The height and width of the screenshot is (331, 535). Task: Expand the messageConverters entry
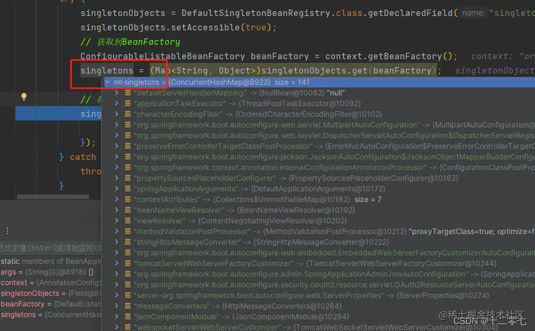point(117,306)
